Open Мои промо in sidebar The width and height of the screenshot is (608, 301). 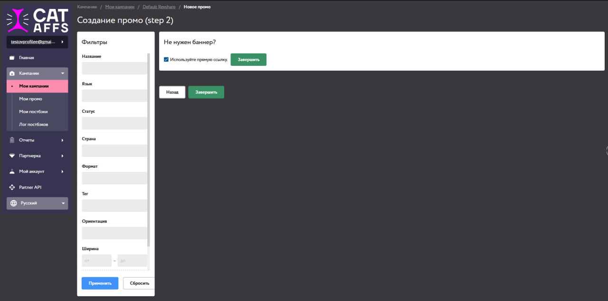(x=30, y=99)
